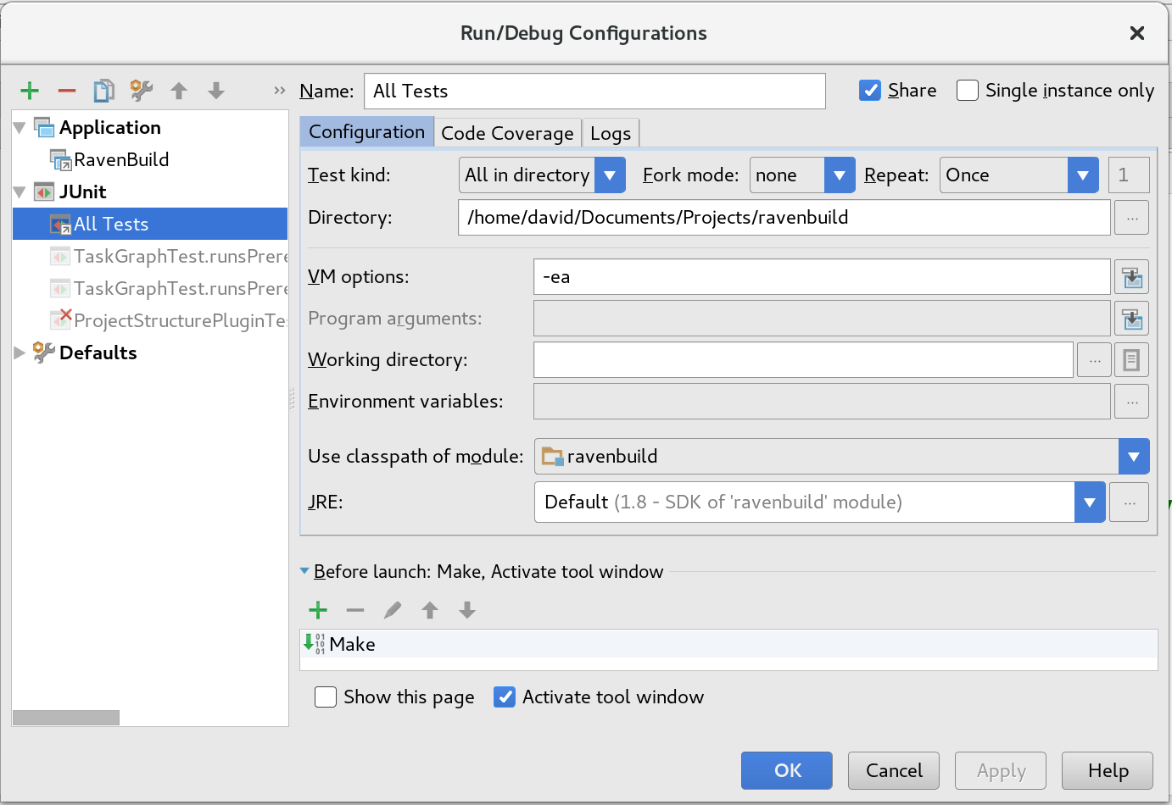Image resolution: width=1172 pixels, height=805 pixels.
Task: Expand the Program arguments field editor
Action: [x=1131, y=319]
